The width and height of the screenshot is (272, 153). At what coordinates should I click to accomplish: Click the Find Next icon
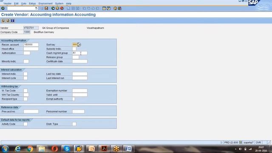pos(77,8)
